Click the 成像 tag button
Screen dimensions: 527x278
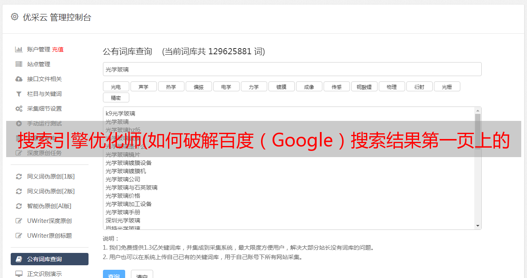point(309,86)
